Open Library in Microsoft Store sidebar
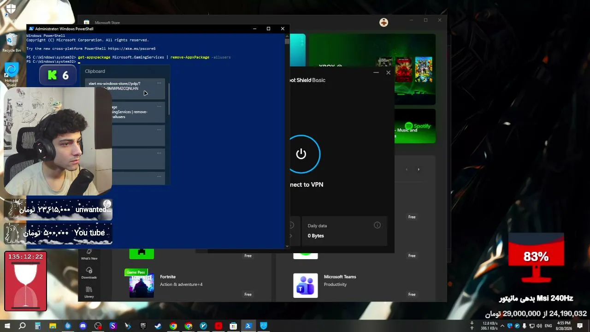Screen dimensions: 590x332 89,292
